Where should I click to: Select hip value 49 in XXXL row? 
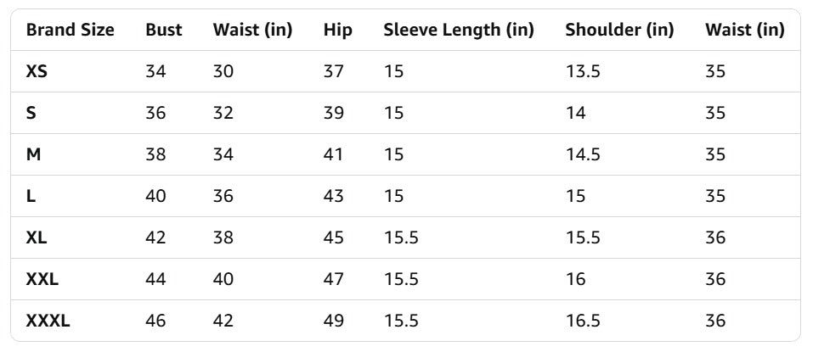(334, 321)
